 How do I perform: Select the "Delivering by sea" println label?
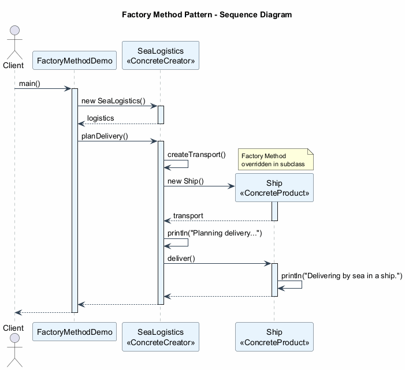341,275
